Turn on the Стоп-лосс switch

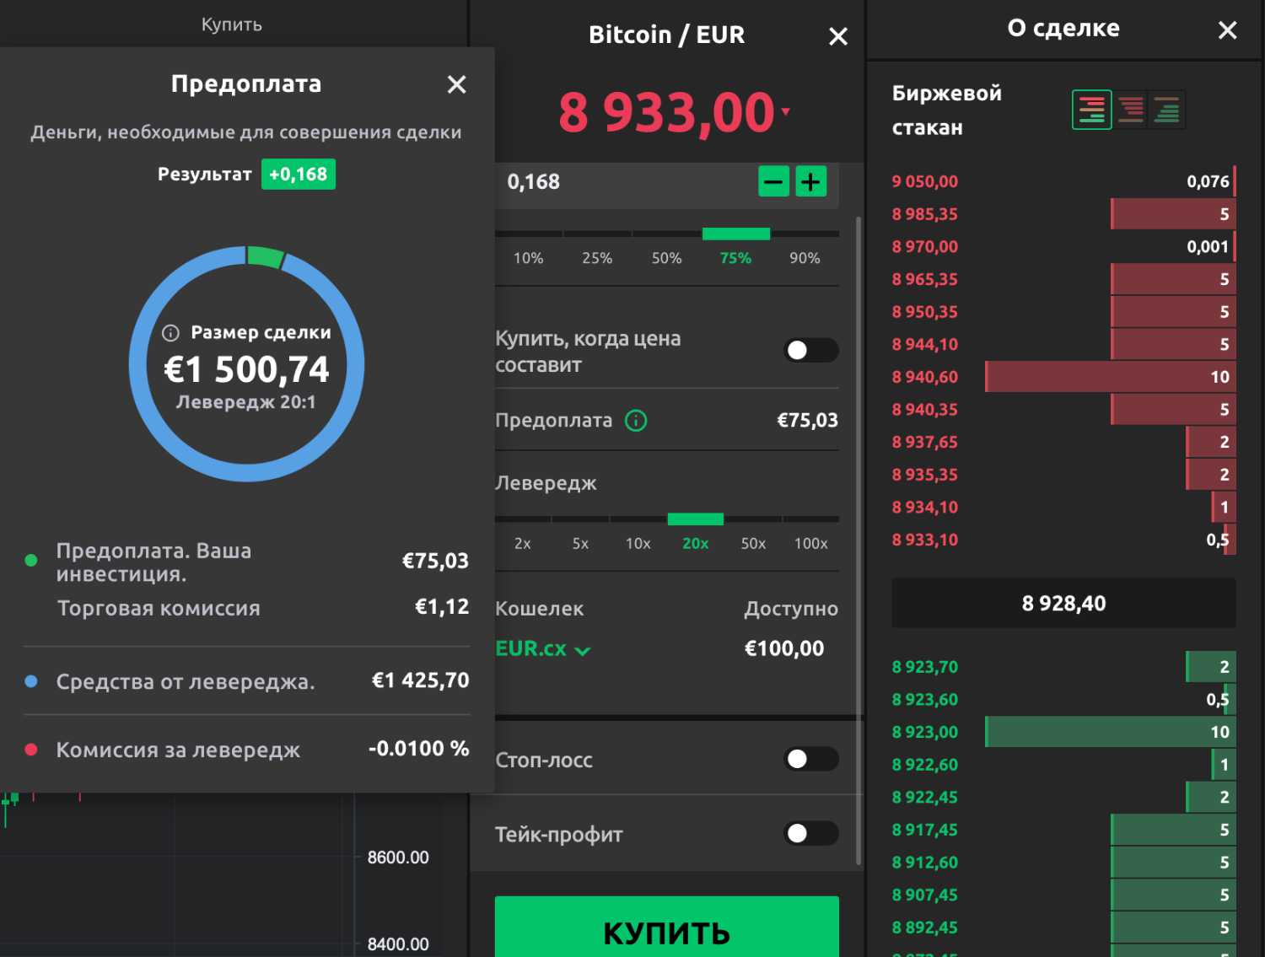(x=810, y=760)
